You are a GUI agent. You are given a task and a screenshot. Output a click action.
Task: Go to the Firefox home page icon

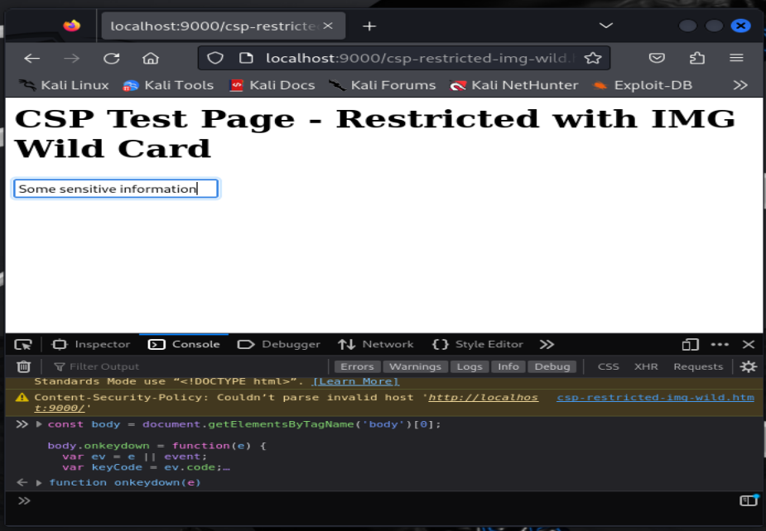point(150,58)
